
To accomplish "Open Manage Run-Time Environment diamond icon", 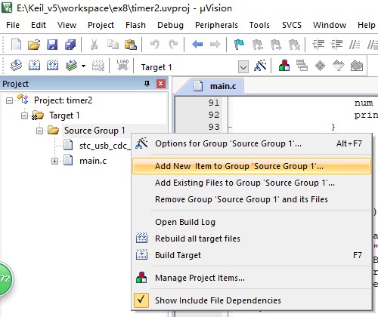I will pos(320,66).
